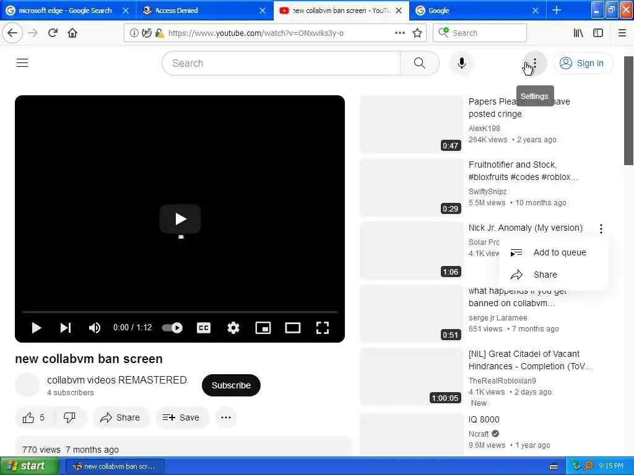Enable miniplayer mode icon

click(263, 328)
